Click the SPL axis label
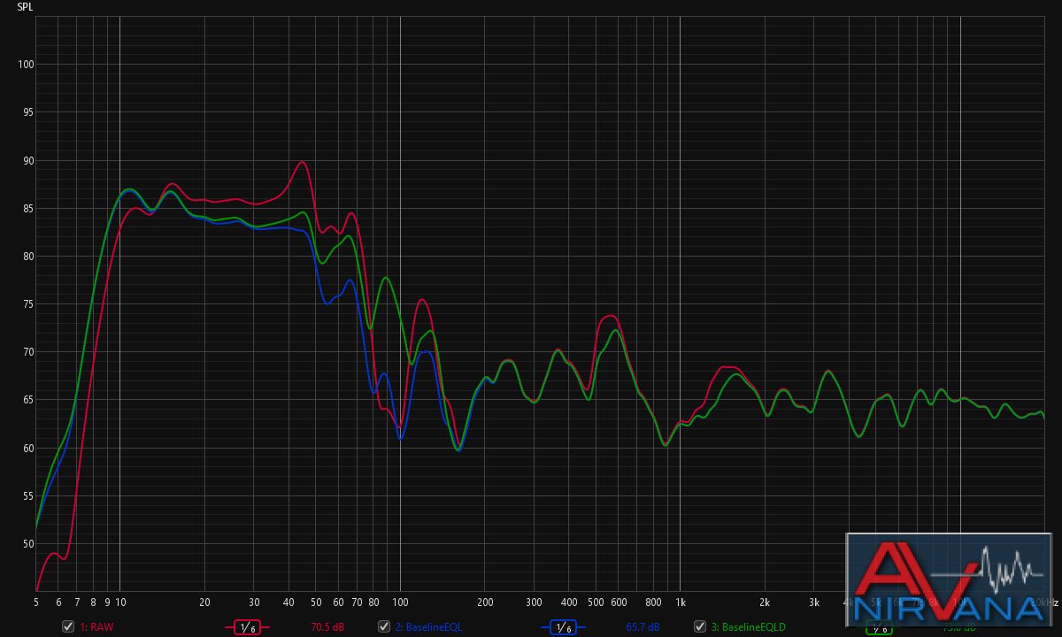The width and height of the screenshot is (1062, 637). click(x=25, y=7)
